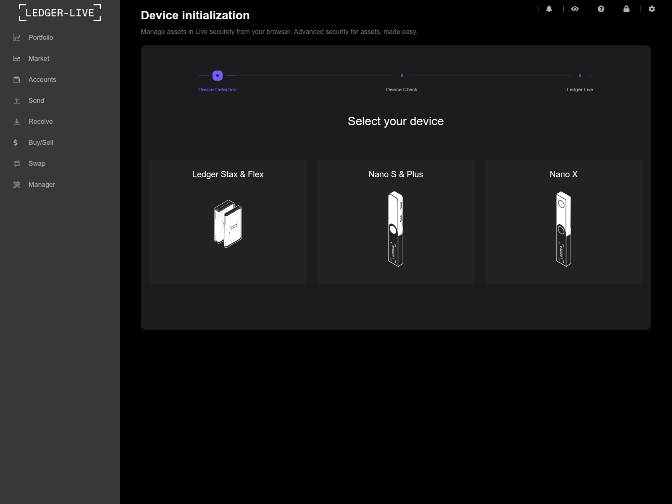672x504 pixels.
Task: Click the Manager icon in sidebar
Action: (x=17, y=185)
